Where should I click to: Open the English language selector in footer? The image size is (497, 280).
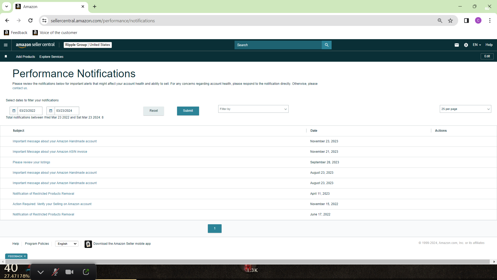tap(67, 244)
